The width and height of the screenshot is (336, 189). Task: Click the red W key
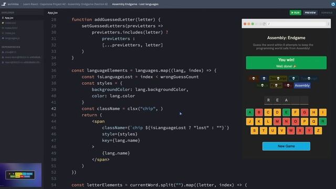point(291,131)
